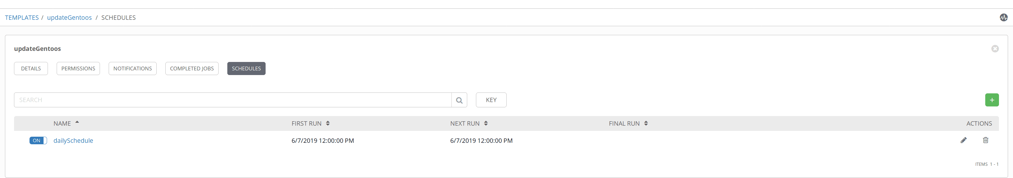Show the search Key help

pyautogui.click(x=491, y=100)
